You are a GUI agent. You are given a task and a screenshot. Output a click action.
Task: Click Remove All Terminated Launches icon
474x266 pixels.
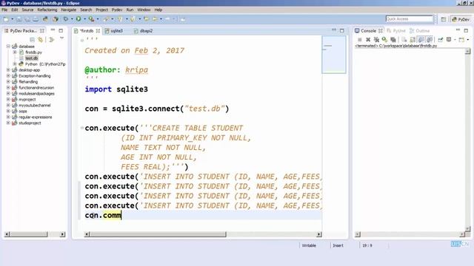376,39
